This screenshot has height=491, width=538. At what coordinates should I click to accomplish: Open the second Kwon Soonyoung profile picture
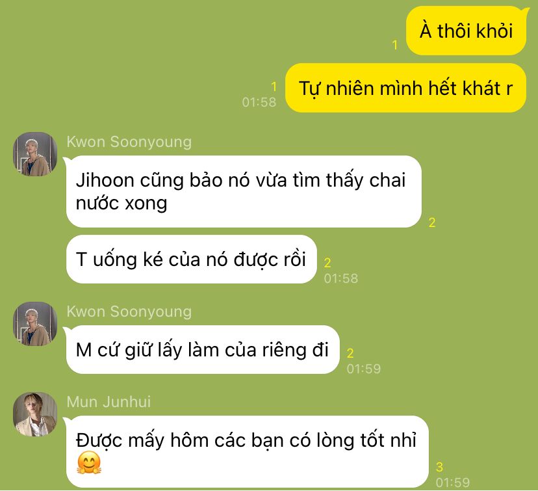[x=35, y=324]
